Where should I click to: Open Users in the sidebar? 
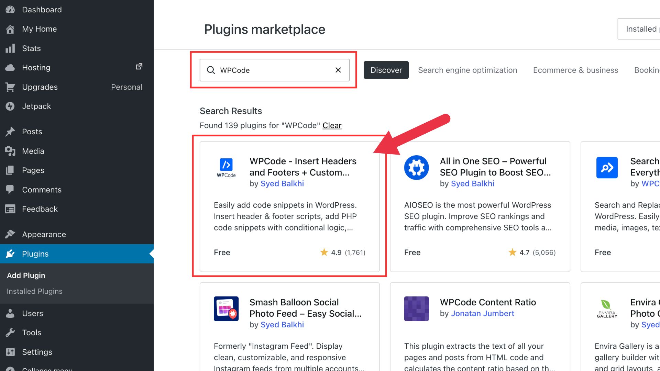(x=77, y=313)
